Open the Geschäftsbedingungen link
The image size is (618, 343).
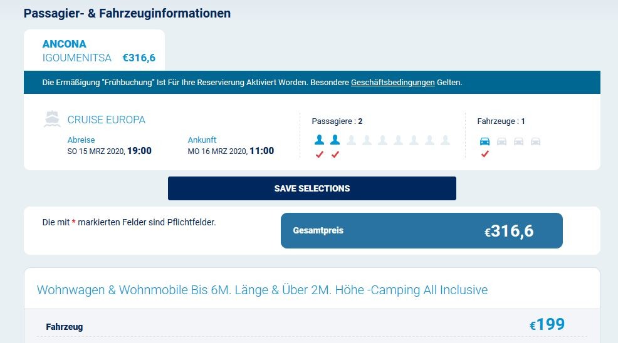(392, 82)
